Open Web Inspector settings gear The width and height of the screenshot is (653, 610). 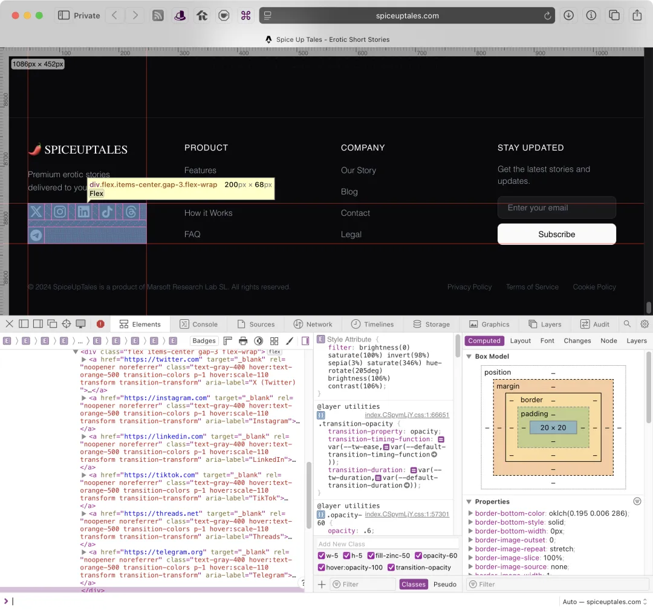coord(645,323)
